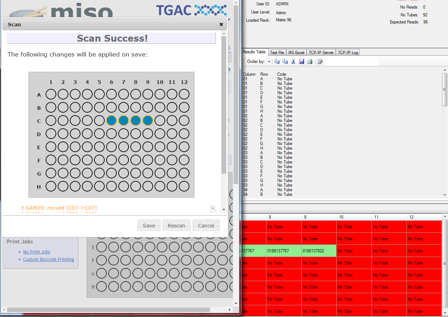
Task: Click the copy icon beside Order by dropdown
Action: (x=277, y=61)
